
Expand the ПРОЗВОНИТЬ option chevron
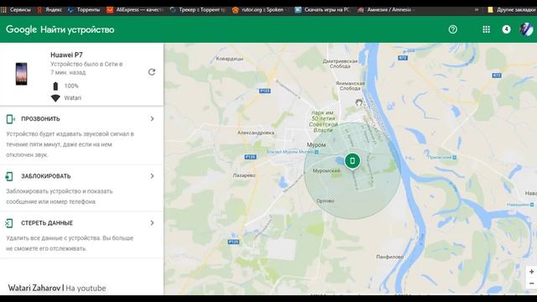pyautogui.click(x=152, y=119)
